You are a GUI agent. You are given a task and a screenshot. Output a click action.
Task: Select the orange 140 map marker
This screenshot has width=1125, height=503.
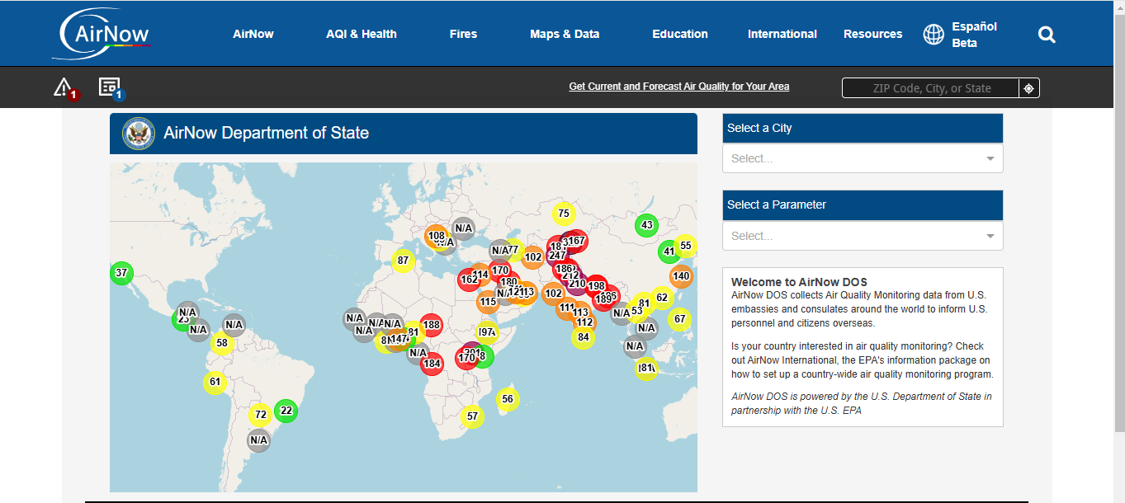[x=681, y=276]
